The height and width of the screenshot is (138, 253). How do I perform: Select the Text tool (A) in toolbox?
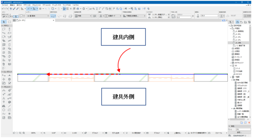pos(4,98)
